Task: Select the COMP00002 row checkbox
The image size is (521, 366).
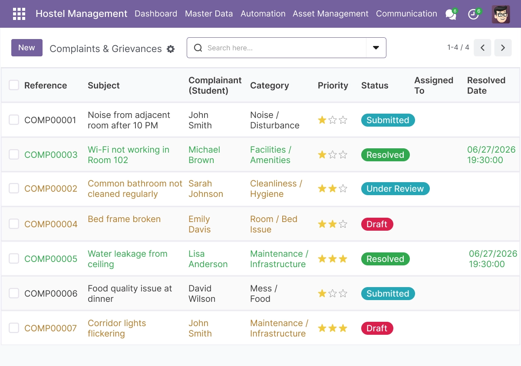Action: tap(14, 188)
